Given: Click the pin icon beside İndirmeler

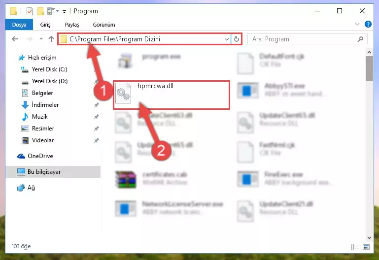Looking at the screenshot, I should (97, 105).
